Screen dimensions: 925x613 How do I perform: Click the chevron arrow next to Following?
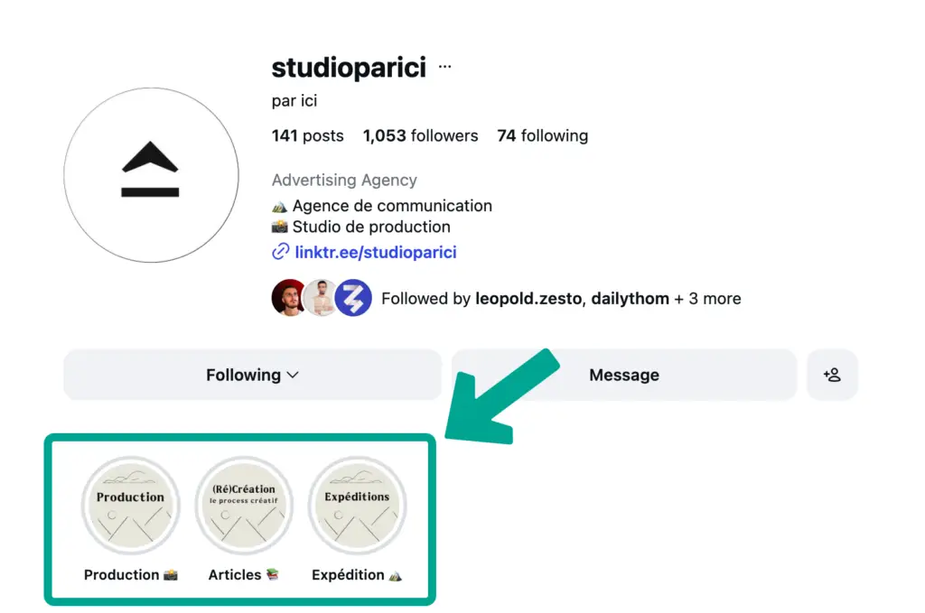[x=293, y=375]
